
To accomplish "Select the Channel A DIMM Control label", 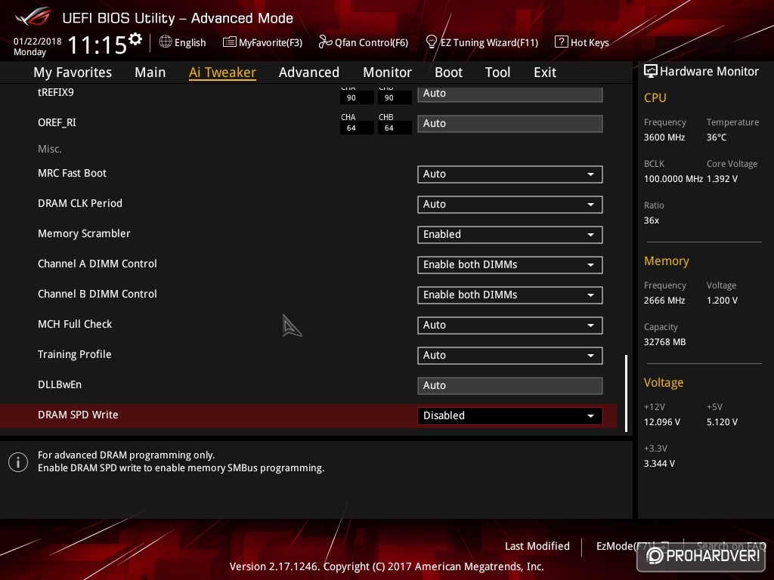I will [98, 264].
